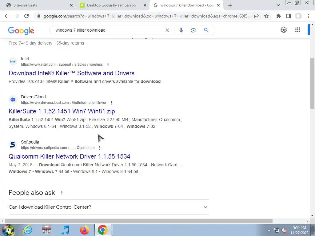Click the intel.com support articles URL
Image resolution: width=315 pixels, height=236 pixels.
pos(62,65)
